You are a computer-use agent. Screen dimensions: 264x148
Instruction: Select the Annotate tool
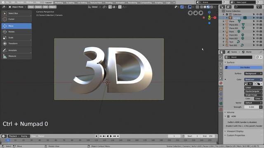click(16, 50)
